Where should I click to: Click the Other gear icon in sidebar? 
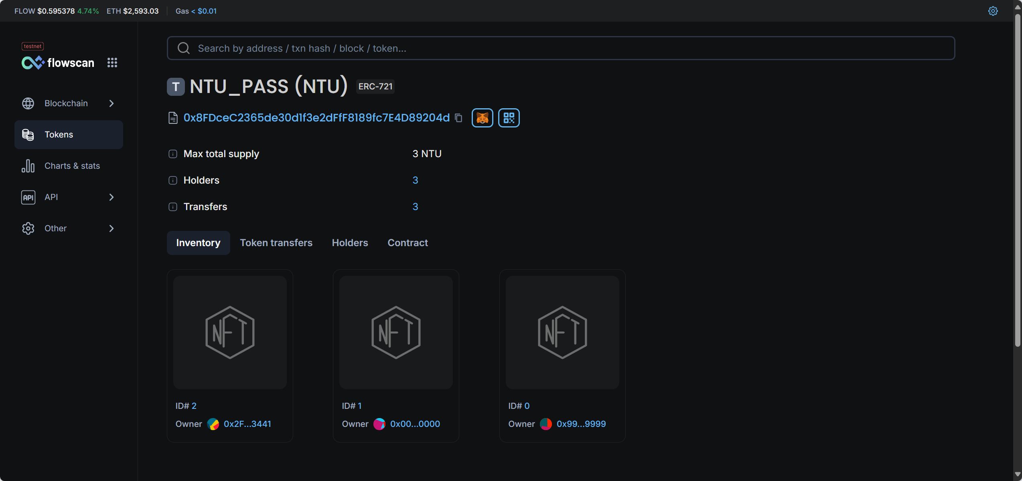tap(28, 228)
